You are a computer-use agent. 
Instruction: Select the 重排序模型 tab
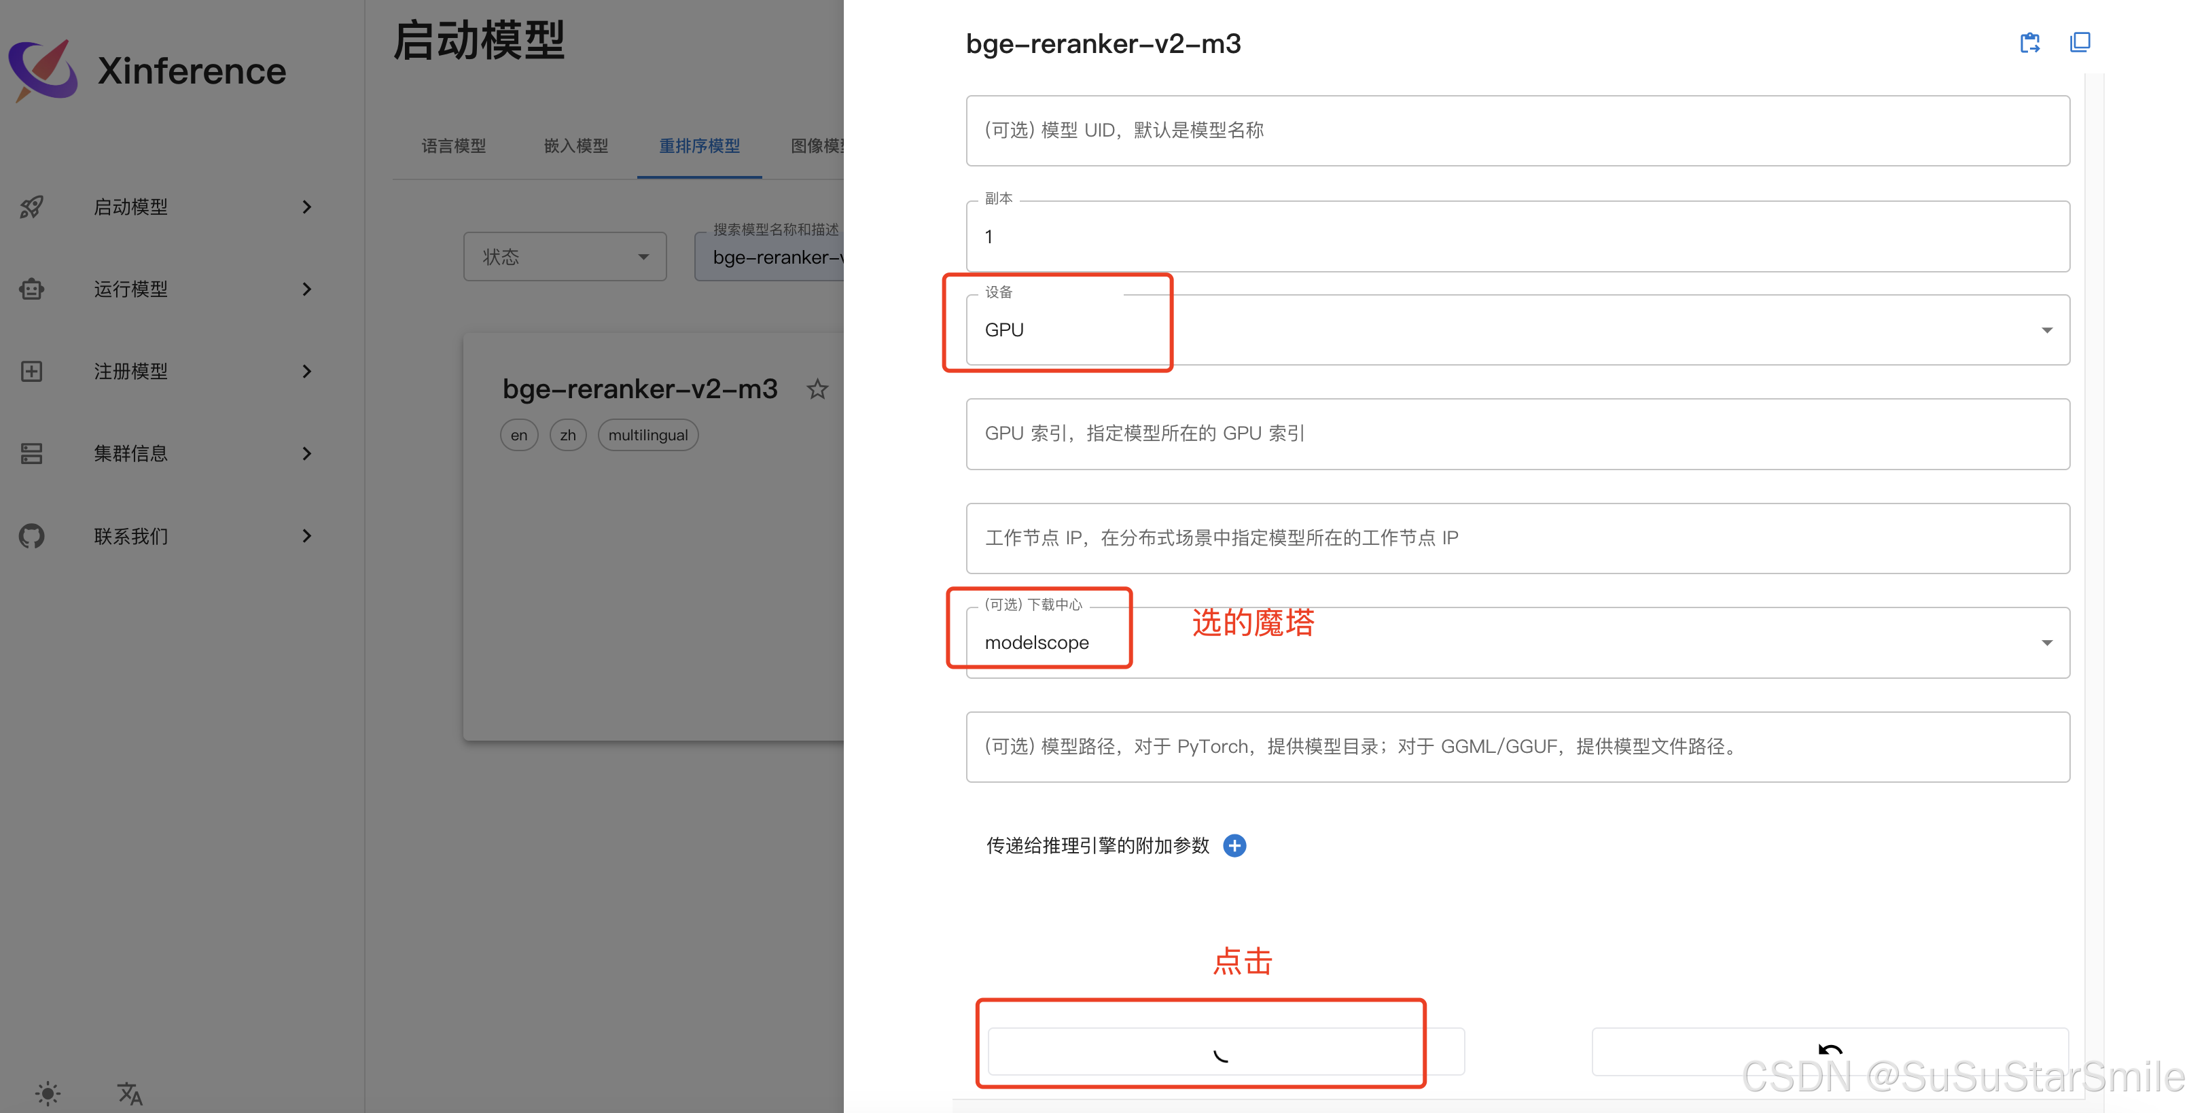pyautogui.click(x=699, y=146)
